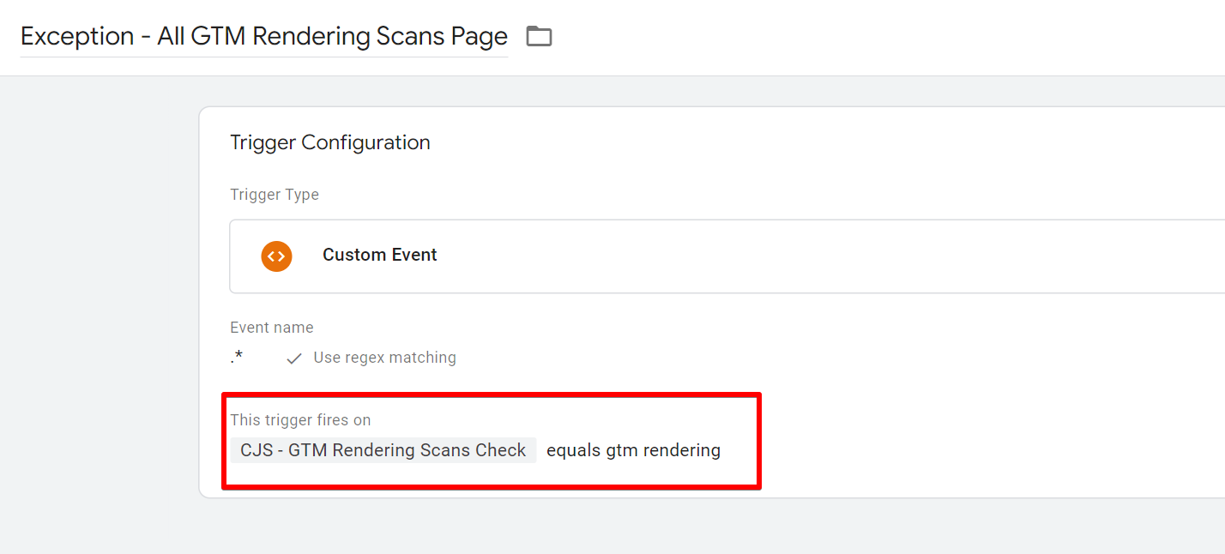Viewport: 1225px width, 554px height.
Task: Open the folder icon beside the trigger name
Action: pos(539,36)
